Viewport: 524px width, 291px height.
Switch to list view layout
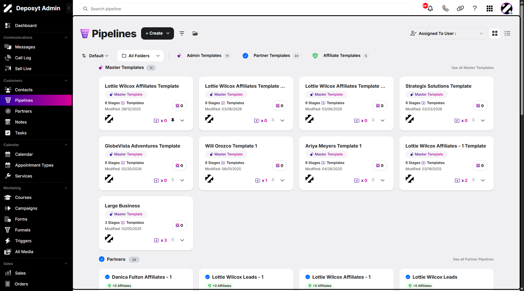click(507, 33)
